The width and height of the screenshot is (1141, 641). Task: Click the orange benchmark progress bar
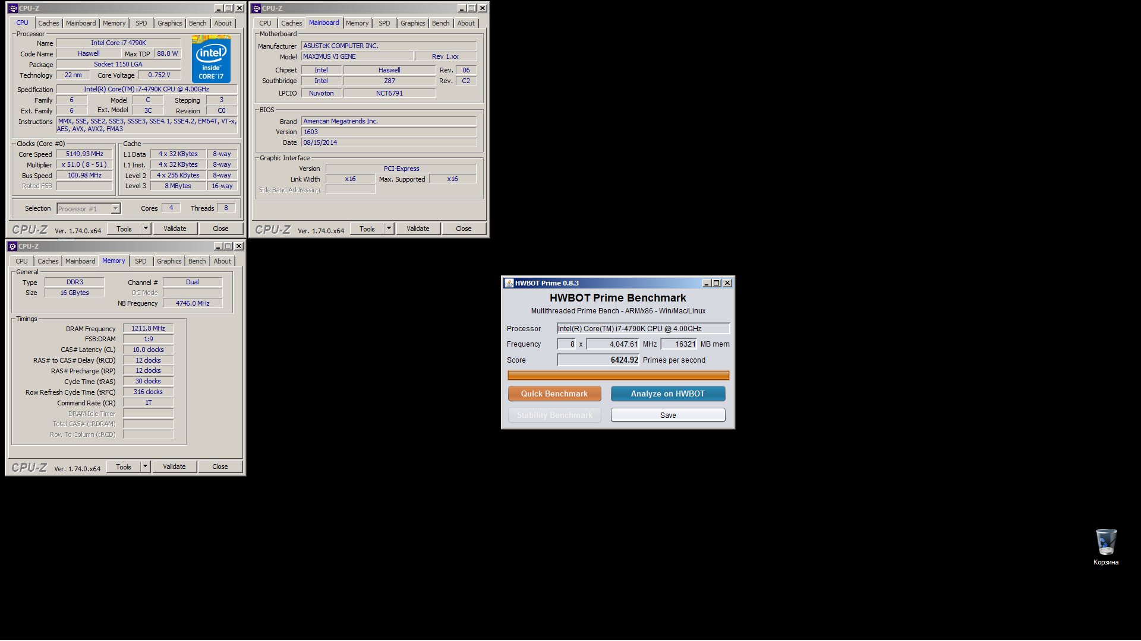pyautogui.click(x=618, y=375)
